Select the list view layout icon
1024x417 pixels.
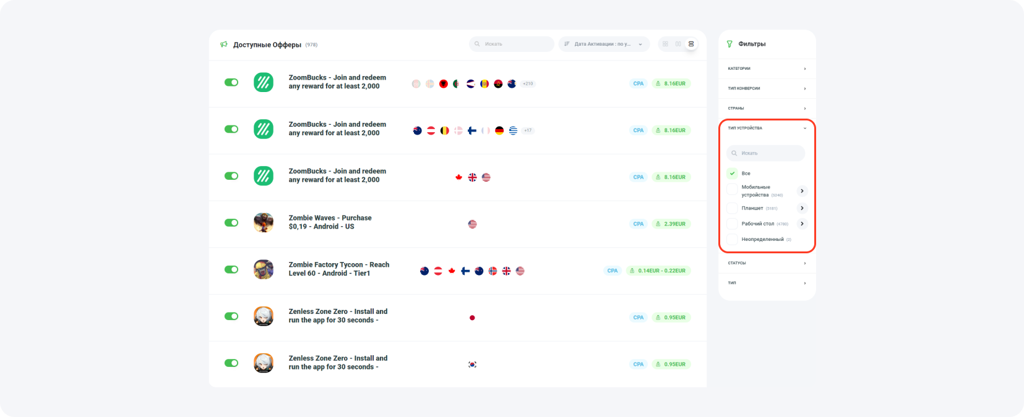coord(691,44)
